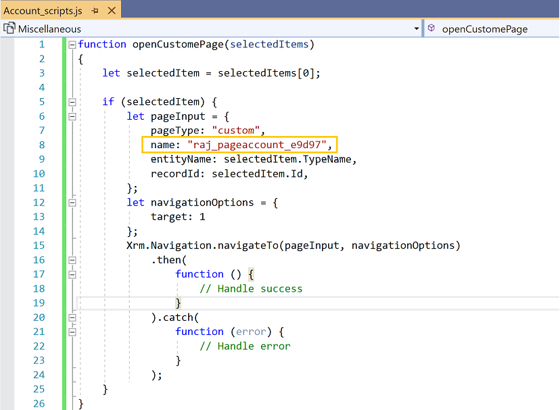Collapse the function block at line 1
This screenshot has height=410, width=560.
72,45
